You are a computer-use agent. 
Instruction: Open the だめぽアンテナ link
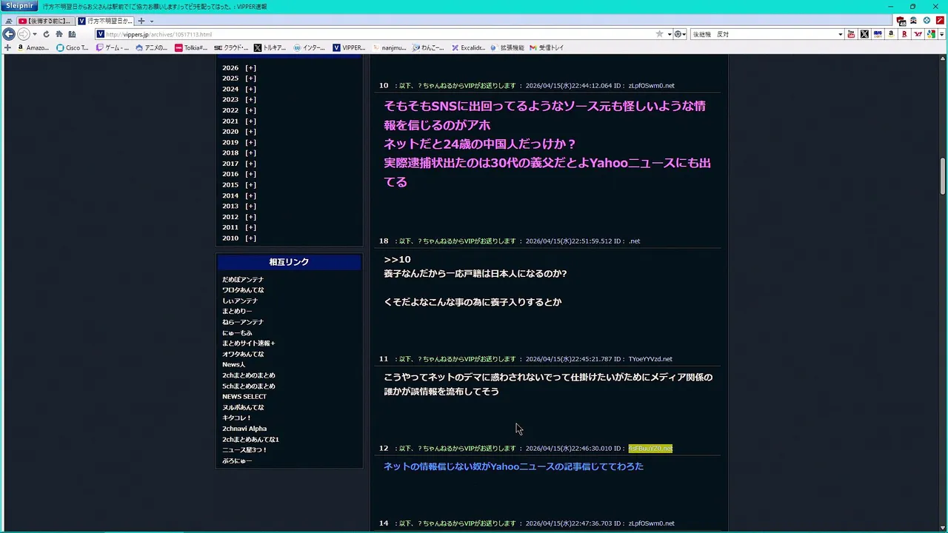tap(243, 280)
